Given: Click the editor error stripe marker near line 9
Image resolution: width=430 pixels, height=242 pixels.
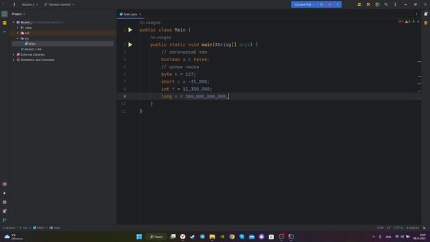Looking at the screenshot, I should point(419,98).
